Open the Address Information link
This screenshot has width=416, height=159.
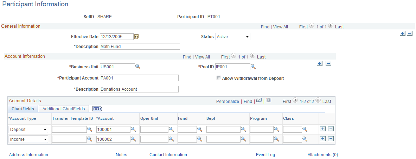(x=28, y=155)
